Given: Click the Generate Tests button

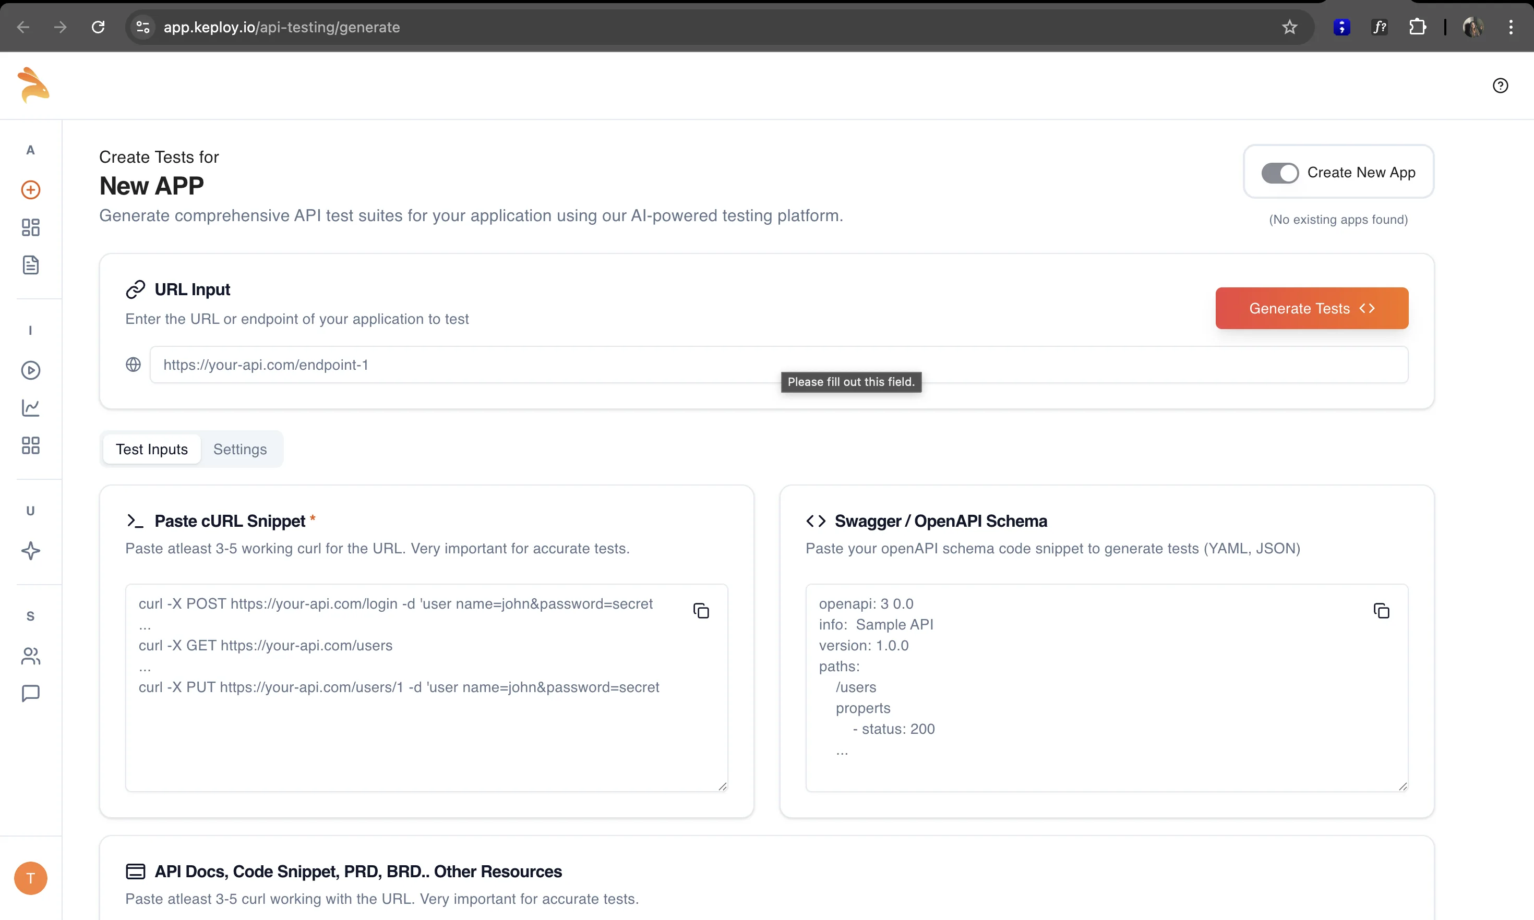Looking at the screenshot, I should click(1311, 308).
